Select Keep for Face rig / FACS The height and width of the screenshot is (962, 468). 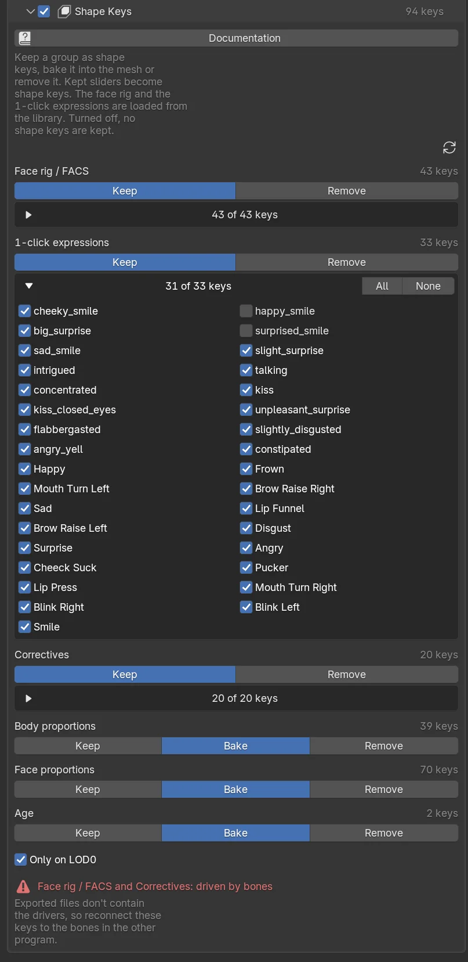125,191
